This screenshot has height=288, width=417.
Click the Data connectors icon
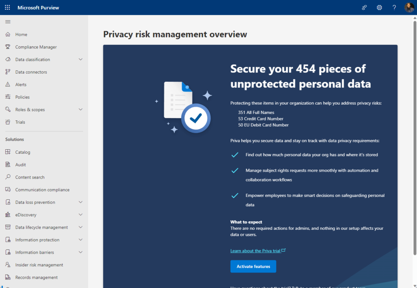[x=8, y=72]
